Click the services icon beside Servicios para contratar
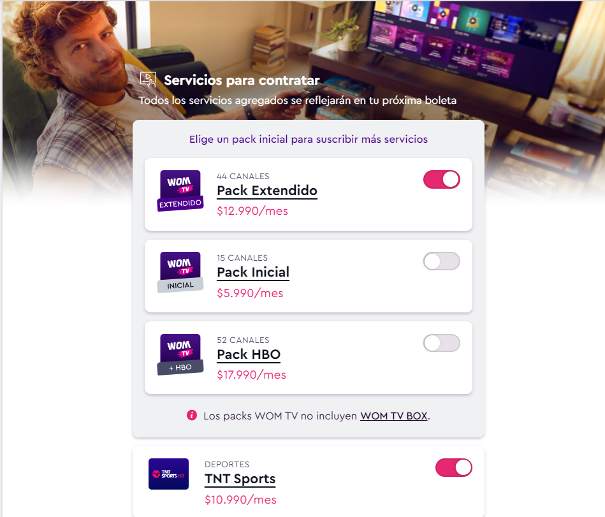The height and width of the screenshot is (517, 605). point(148,80)
